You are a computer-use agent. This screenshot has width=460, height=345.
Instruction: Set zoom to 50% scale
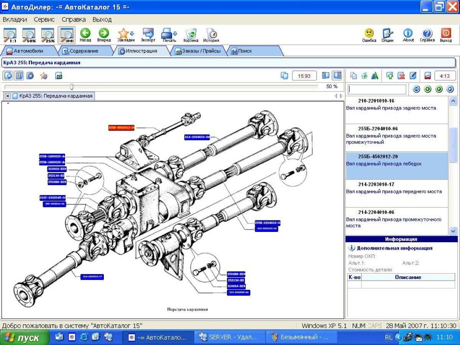[x=29, y=35]
